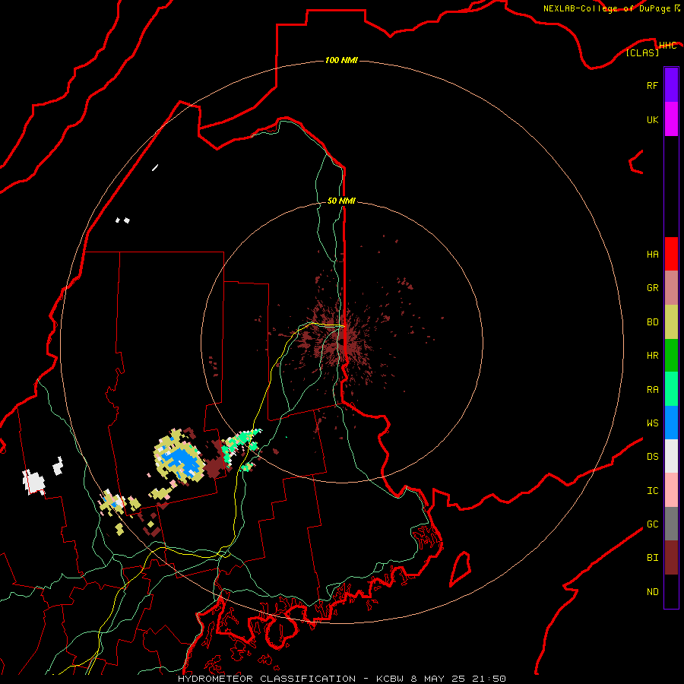The height and width of the screenshot is (684, 684).
Task: Click the HR legend label
Action: [x=652, y=356]
